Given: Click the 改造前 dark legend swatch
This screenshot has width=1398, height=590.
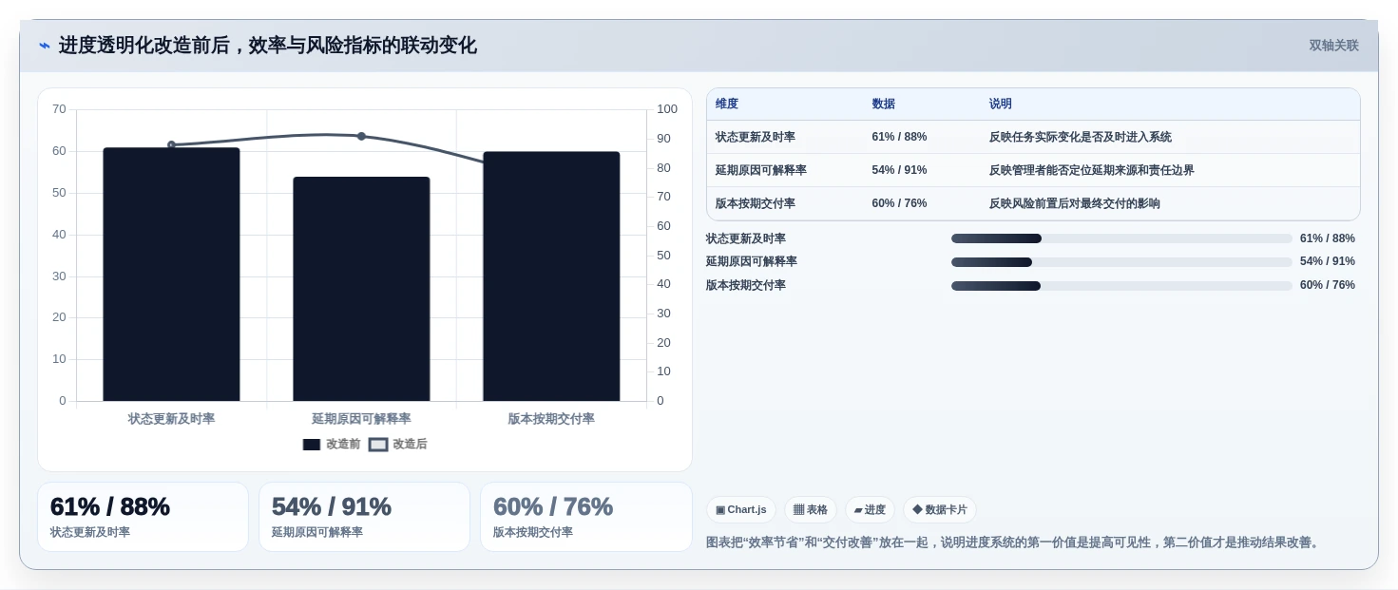Looking at the screenshot, I should point(312,444).
